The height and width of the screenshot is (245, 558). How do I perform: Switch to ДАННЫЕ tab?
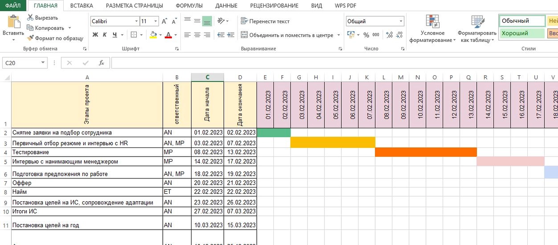(226, 6)
